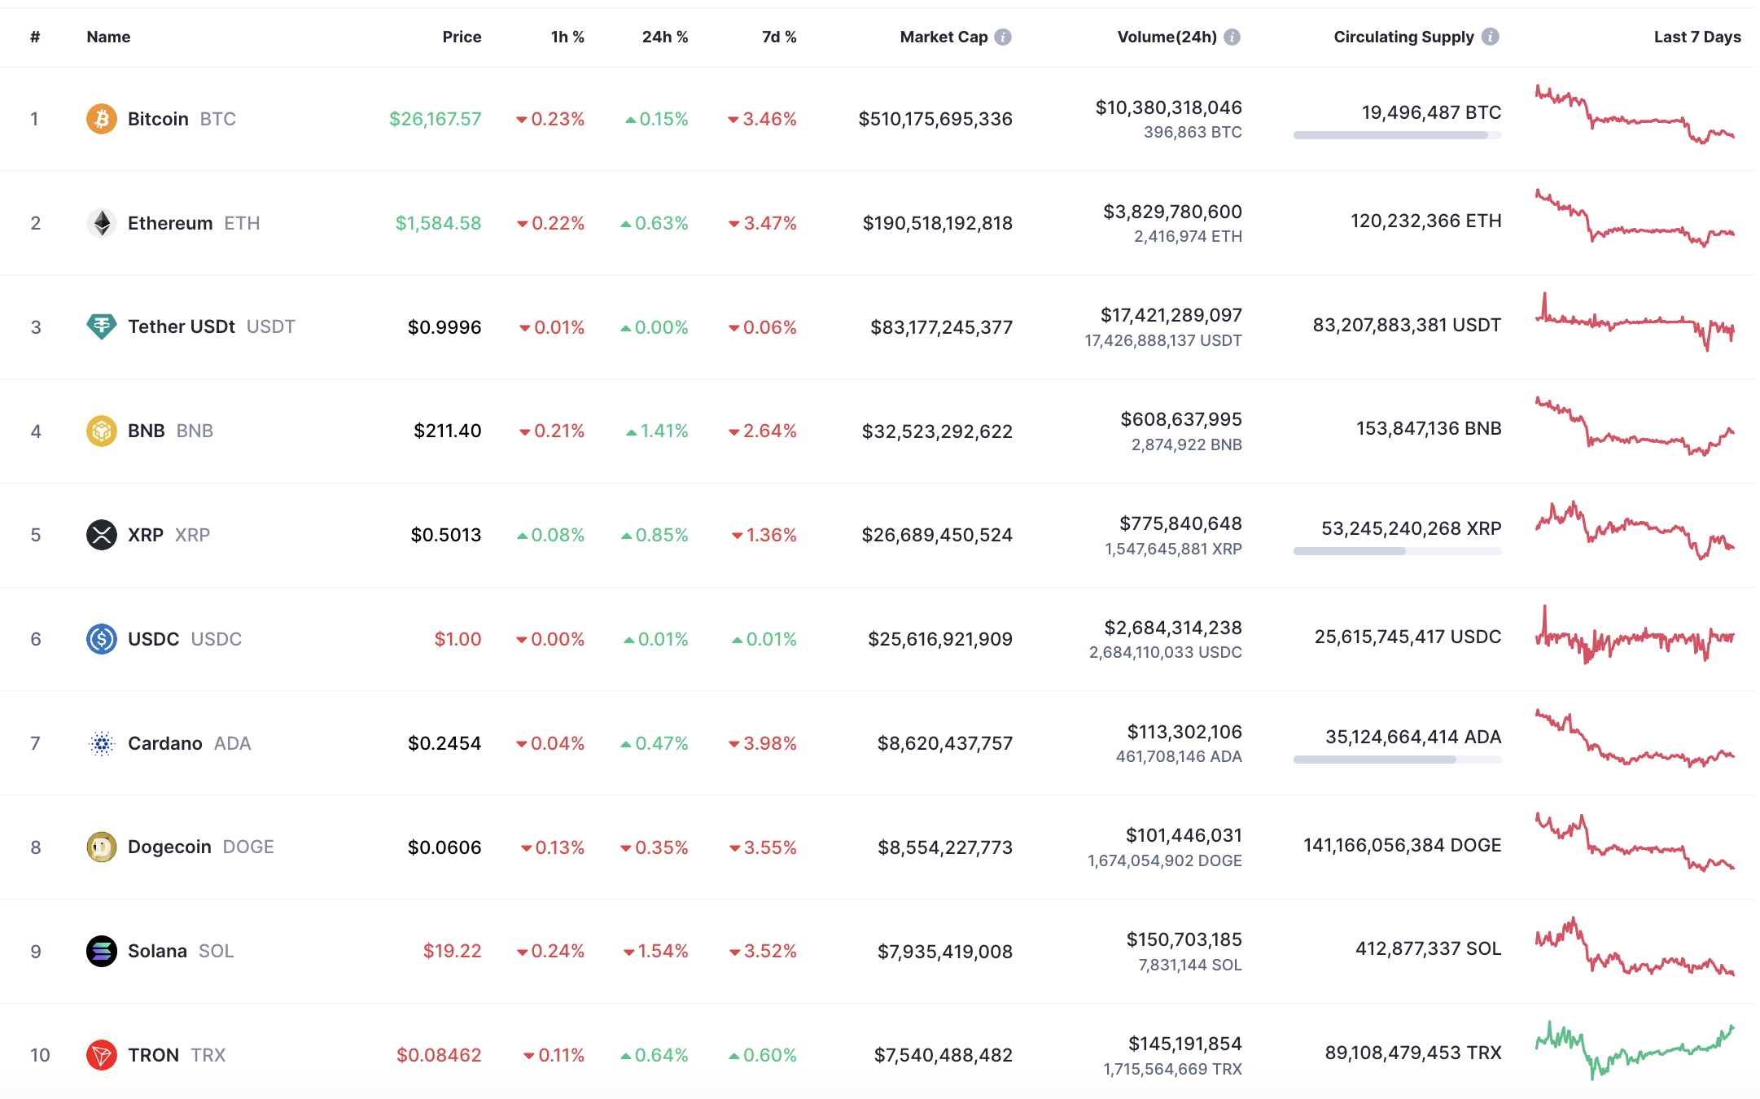
Task: Click the XRP circulating supply progress bar
Action: click(1397, 551)
